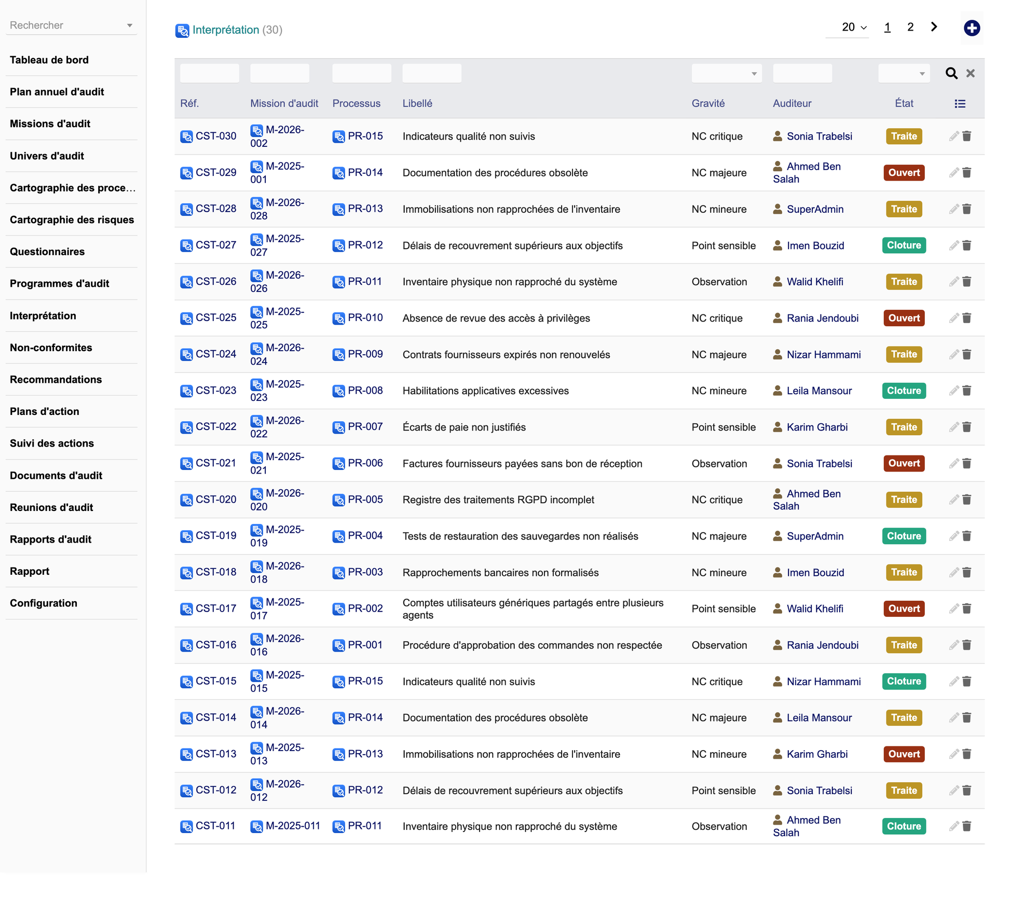Click edit pencil on CST-015 row
The height and width of the screenshot is (900, 1010).
pos(953,681)
